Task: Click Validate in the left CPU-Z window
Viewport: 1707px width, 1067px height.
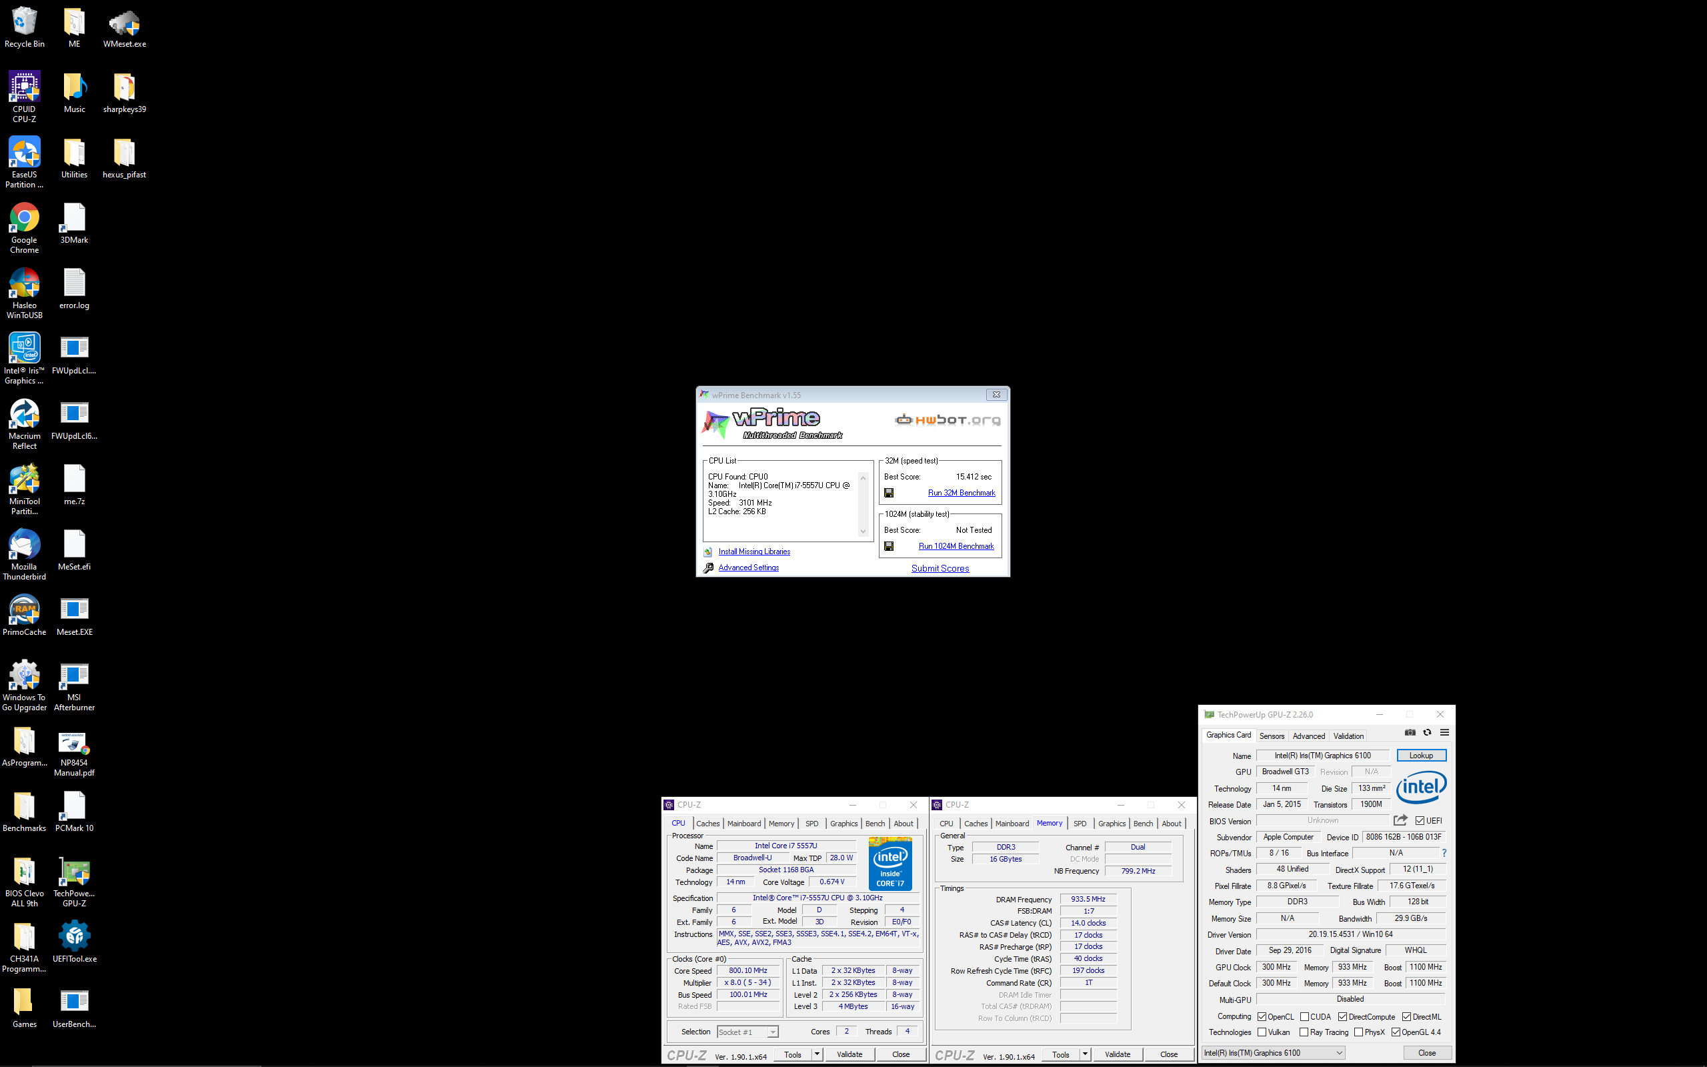Action: (x=849, y=1054)
